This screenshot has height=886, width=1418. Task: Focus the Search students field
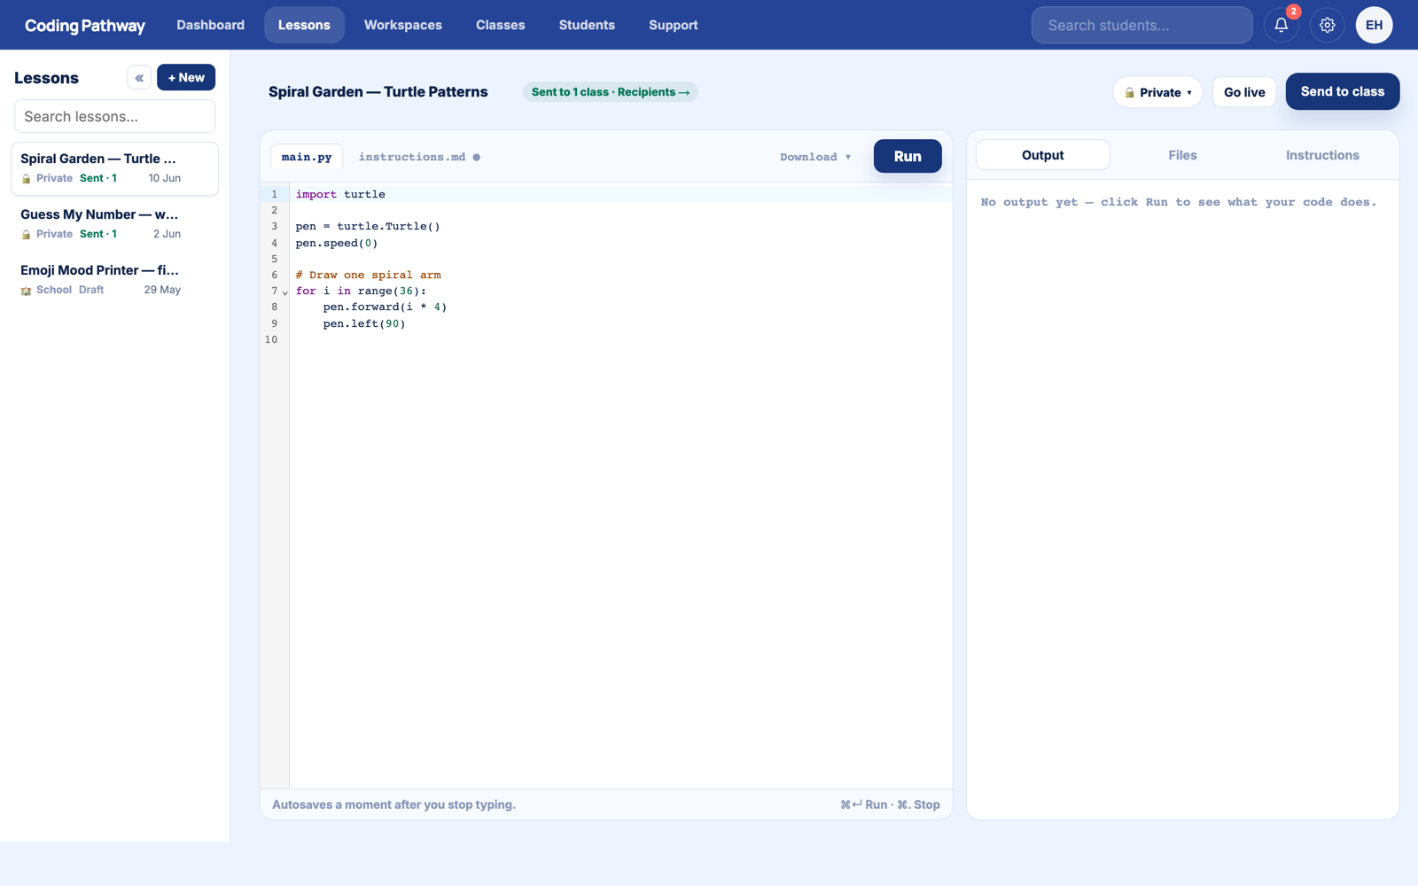pyautogui.click(x=1141, y=25)
